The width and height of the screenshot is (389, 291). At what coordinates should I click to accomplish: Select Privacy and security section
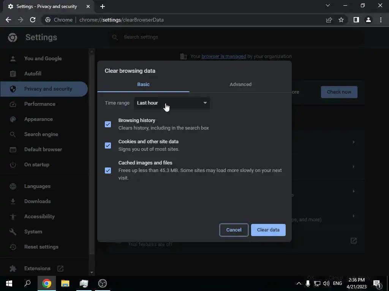tap(44, 89)
